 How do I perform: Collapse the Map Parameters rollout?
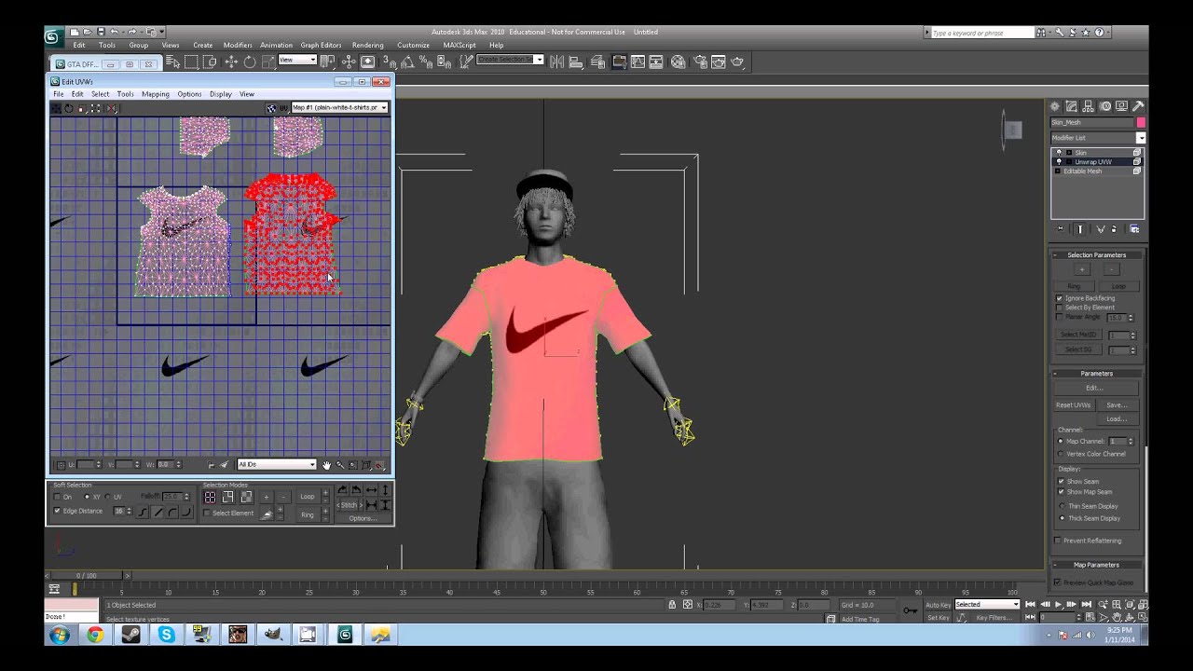pyautogui.click(x=1096, y=565)
